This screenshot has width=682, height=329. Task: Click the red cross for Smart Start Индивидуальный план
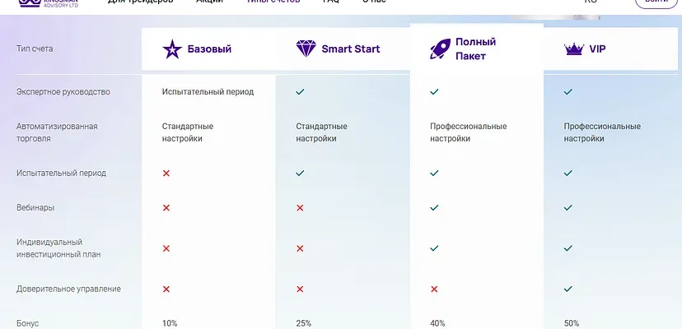[300, 248]
